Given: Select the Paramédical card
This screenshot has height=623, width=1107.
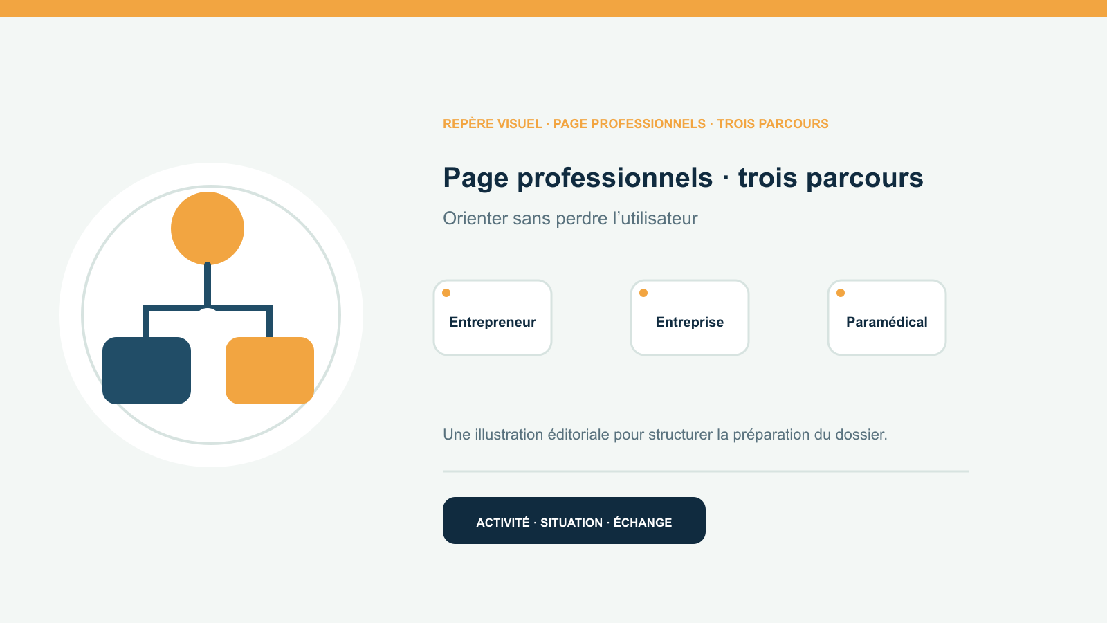Looking at the screenshot, I should (x=887, y=318).
